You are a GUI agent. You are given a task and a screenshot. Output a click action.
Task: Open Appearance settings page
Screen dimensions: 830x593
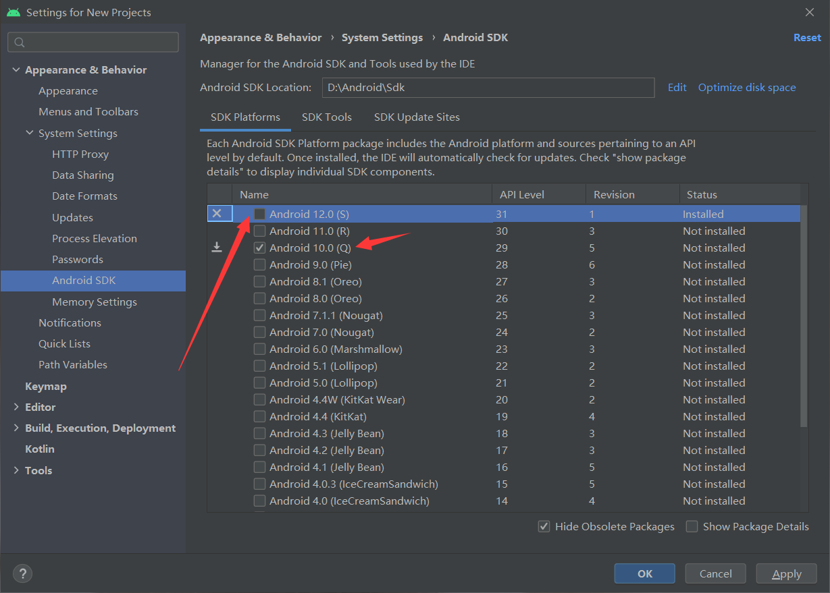pos(68,90)
